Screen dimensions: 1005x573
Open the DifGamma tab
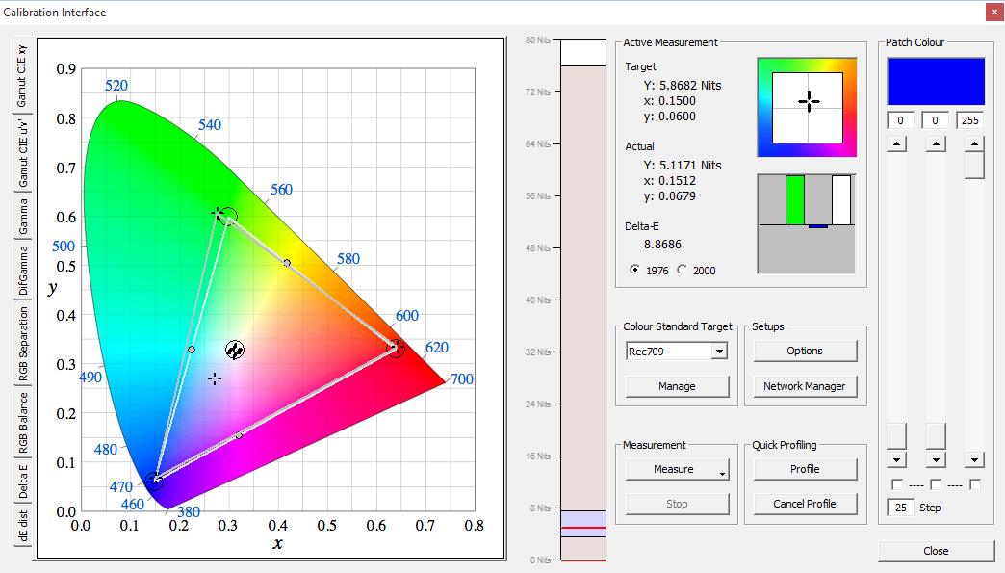(22, 270)
